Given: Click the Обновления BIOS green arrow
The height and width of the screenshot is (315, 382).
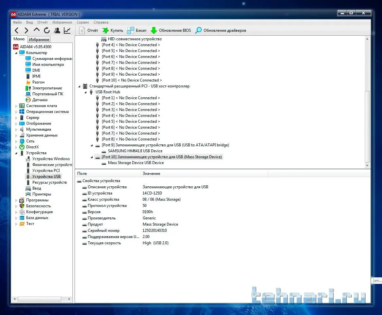Looking at the screenshot, I should [x=154, y=30].
